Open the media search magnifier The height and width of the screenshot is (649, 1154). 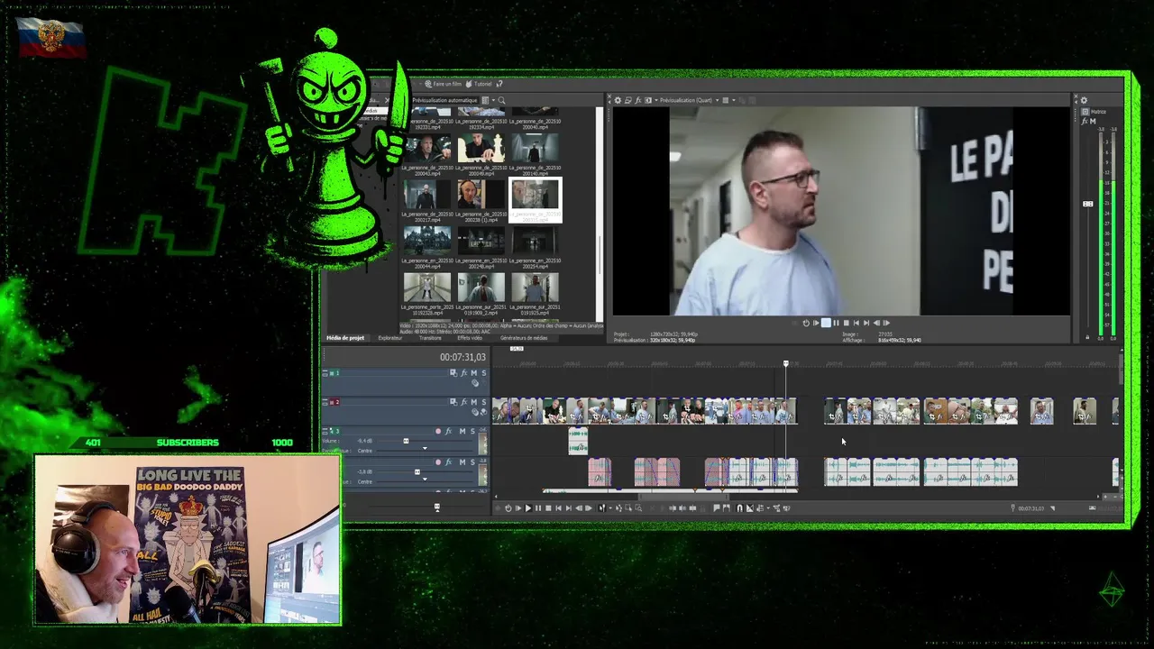click(x=501, y=101)
